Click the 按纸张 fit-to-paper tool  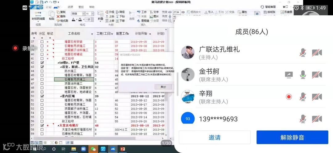click(269, 12)
